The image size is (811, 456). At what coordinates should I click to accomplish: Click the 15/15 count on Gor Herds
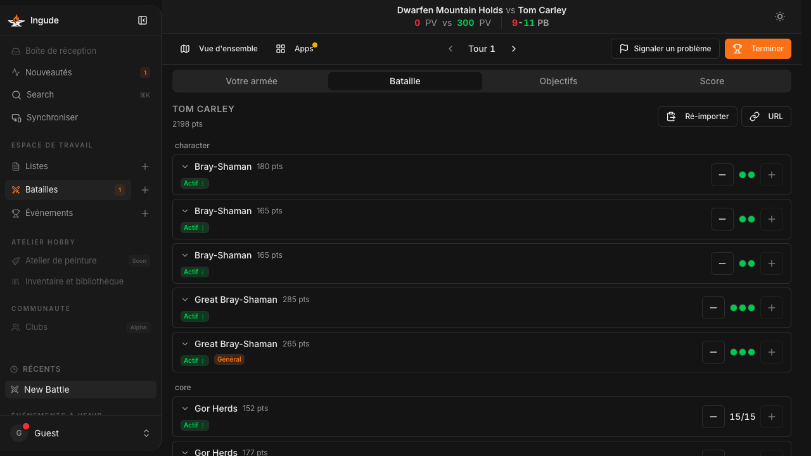coord(743,417)
